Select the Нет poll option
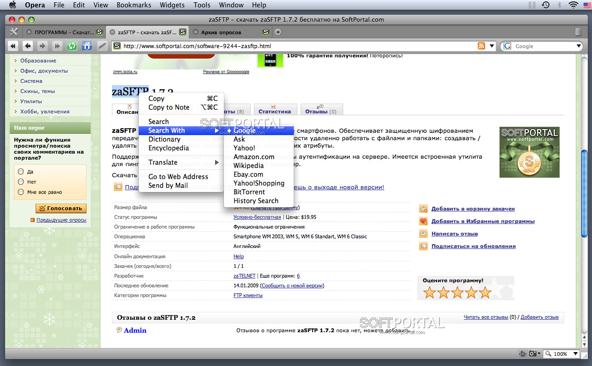Image resolution: width=592 pixels, height=366 pixels. pos(21,182)
